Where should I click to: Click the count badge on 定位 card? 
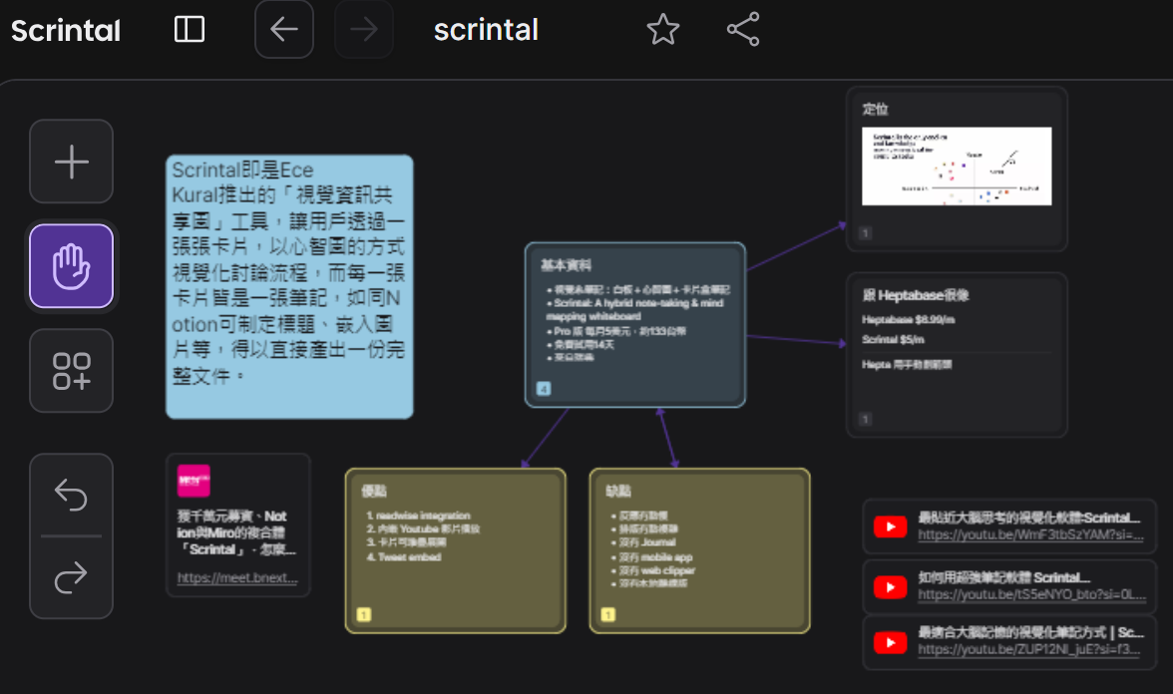(866, 233)
